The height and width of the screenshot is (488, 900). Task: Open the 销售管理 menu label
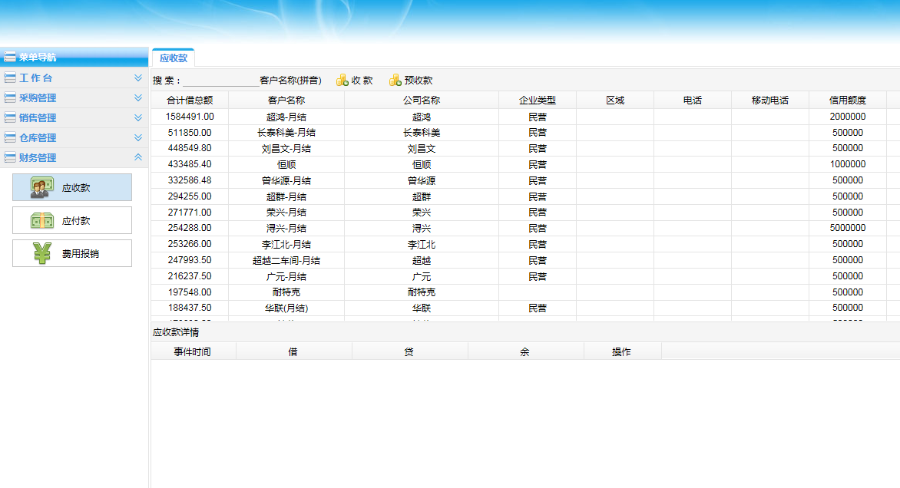pos(38,118)
